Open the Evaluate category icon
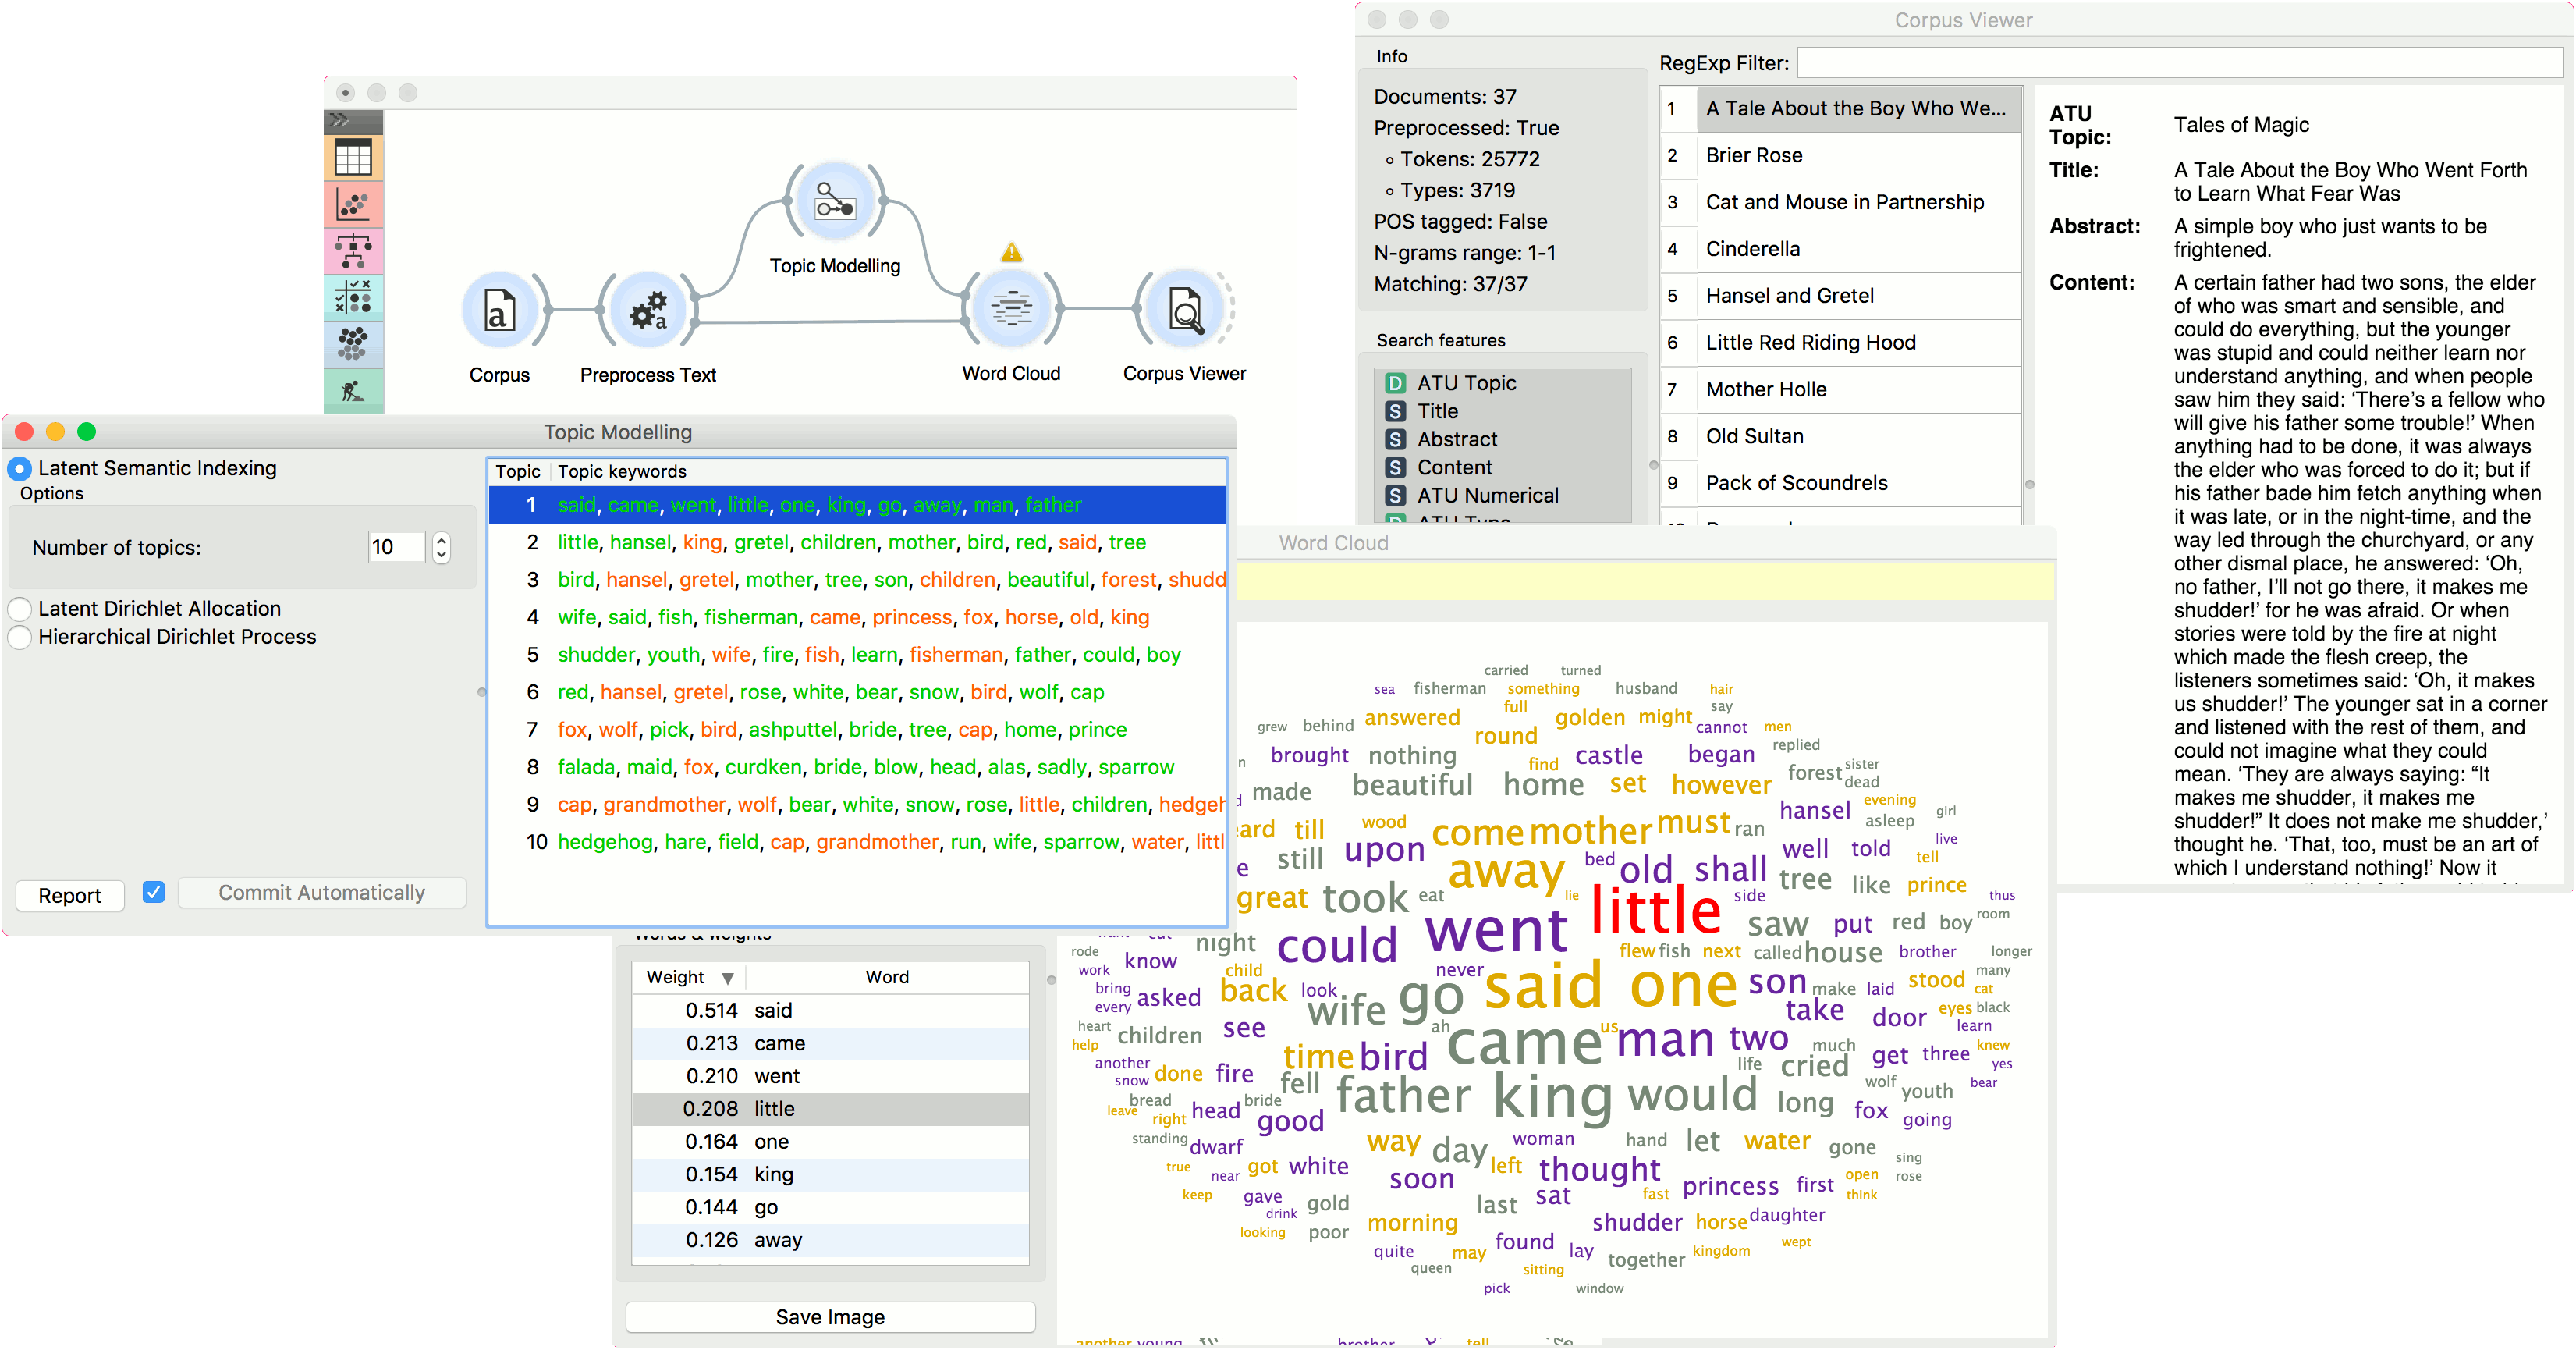The width and height of the screenshot is (2576, 1350). [x=353, y=298]
